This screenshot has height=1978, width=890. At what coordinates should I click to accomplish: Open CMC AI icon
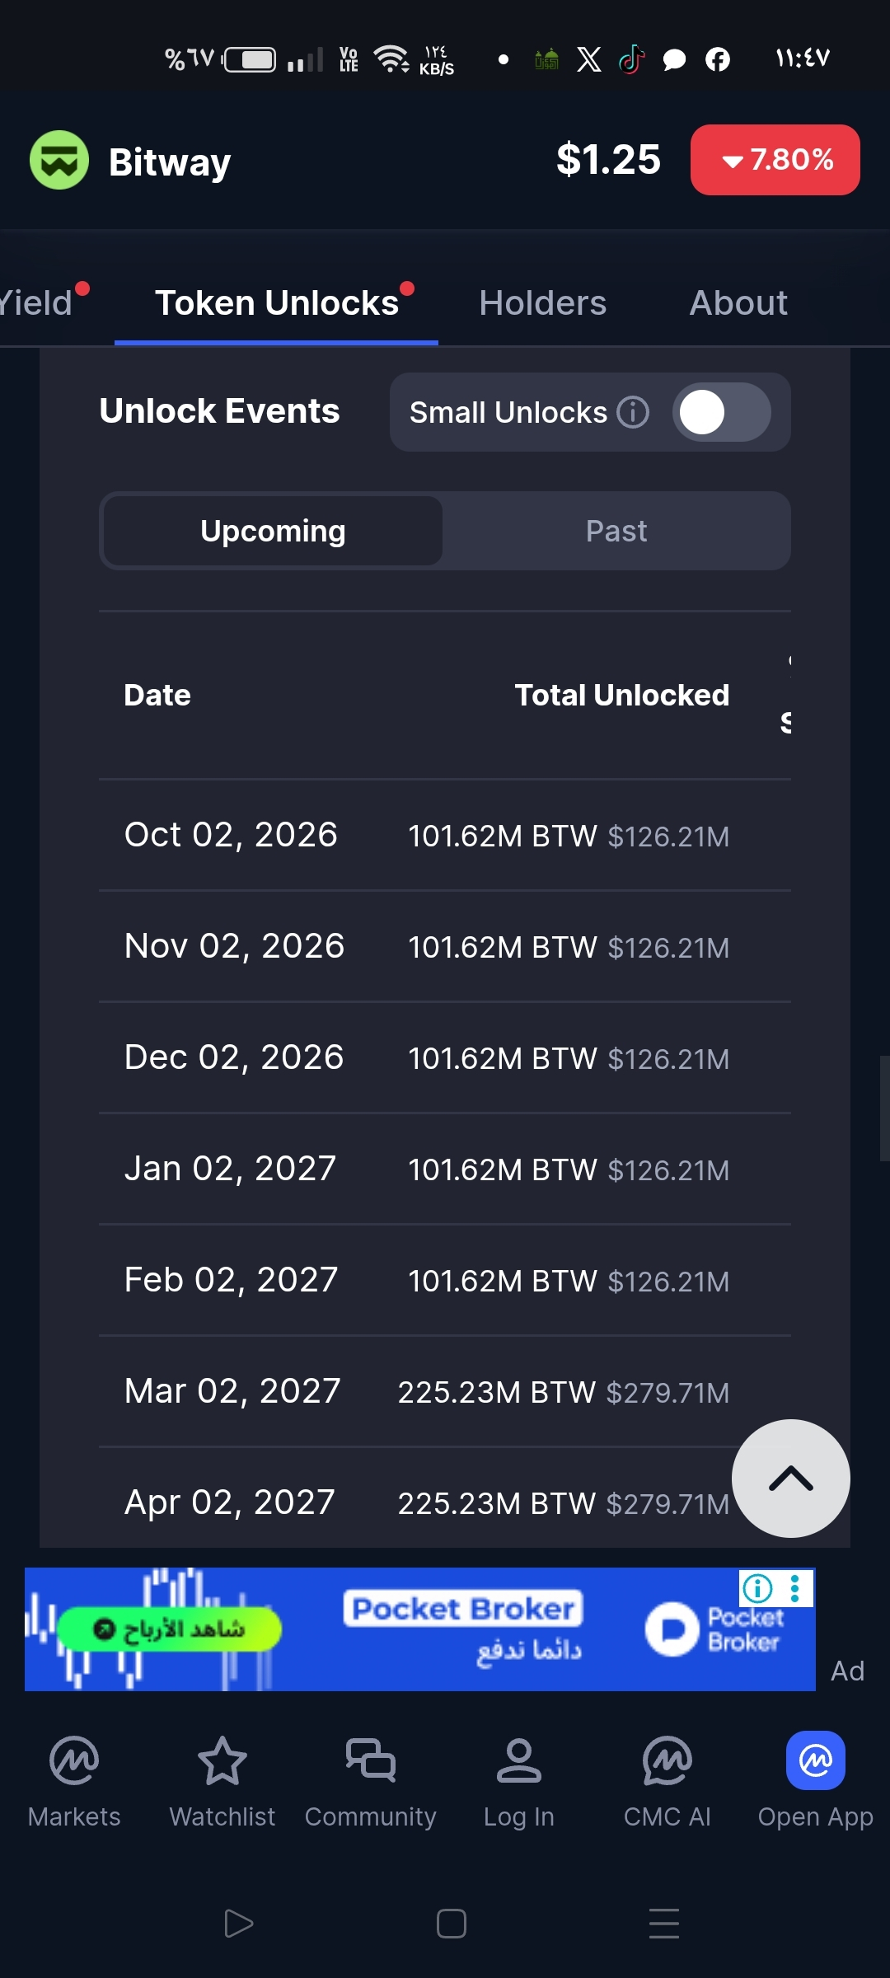click(667, 1761)
